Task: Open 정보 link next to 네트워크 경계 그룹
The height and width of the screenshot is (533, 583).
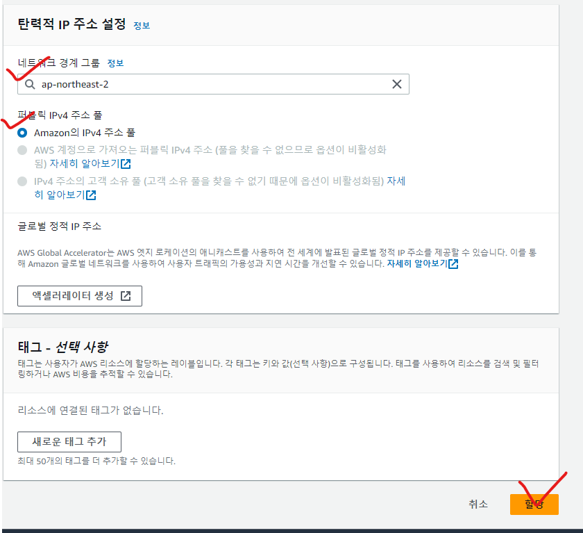Action: point(115,63)
